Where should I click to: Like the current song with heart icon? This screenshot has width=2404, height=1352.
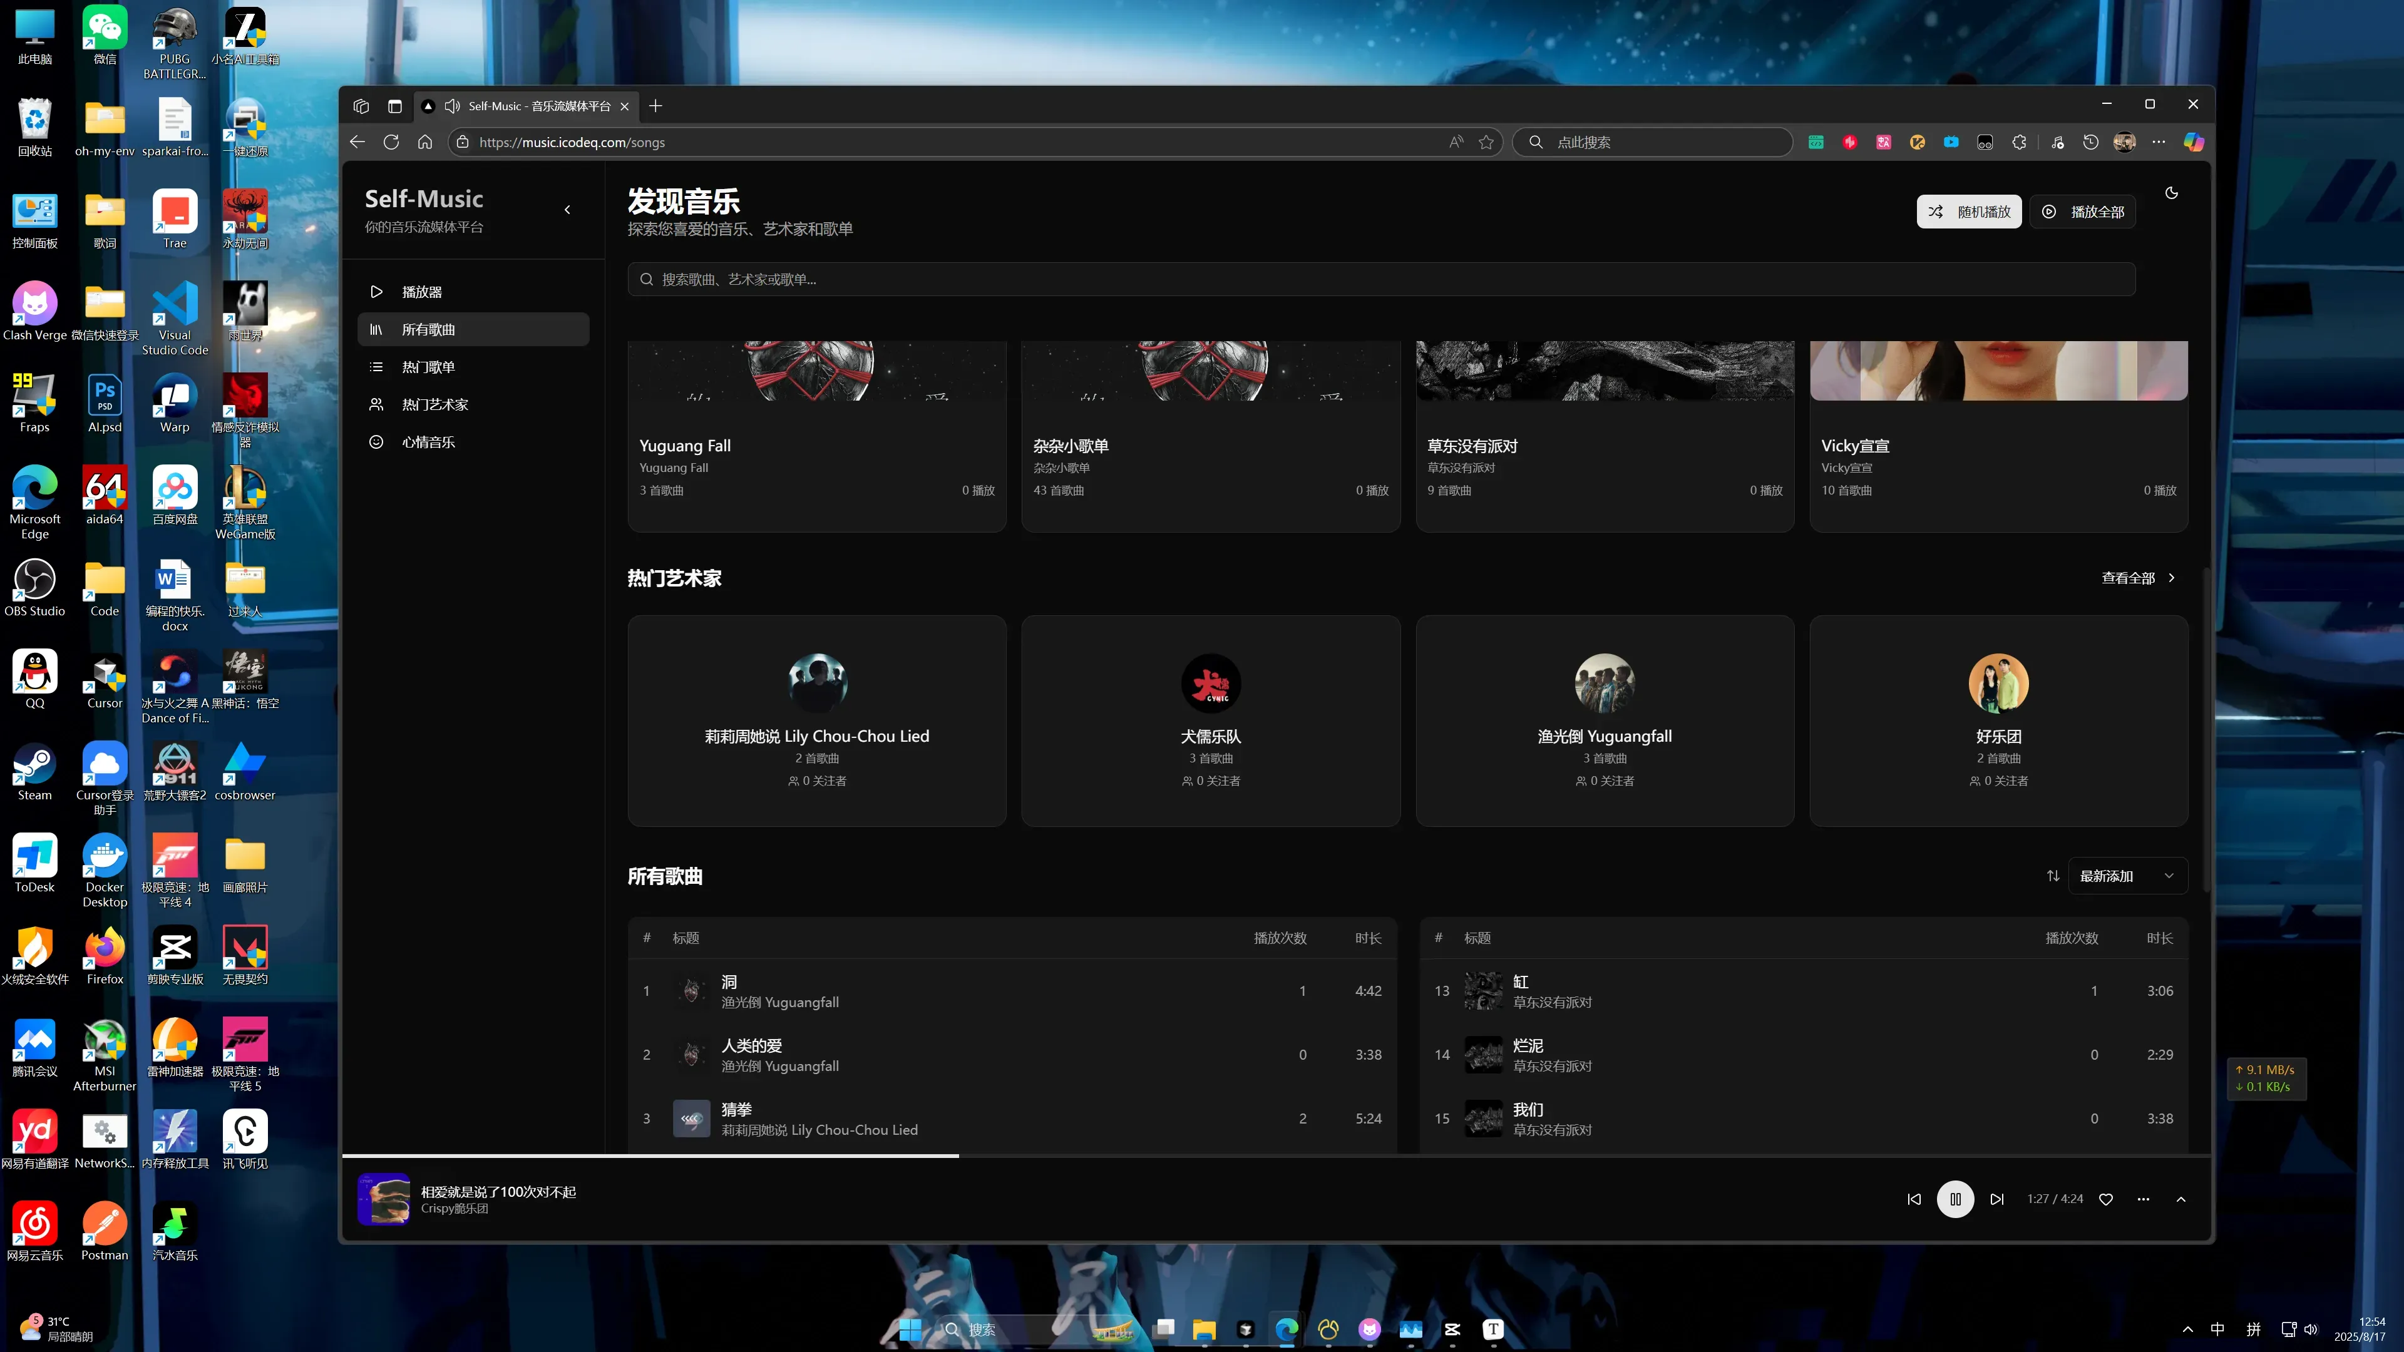(2105, 1199)
